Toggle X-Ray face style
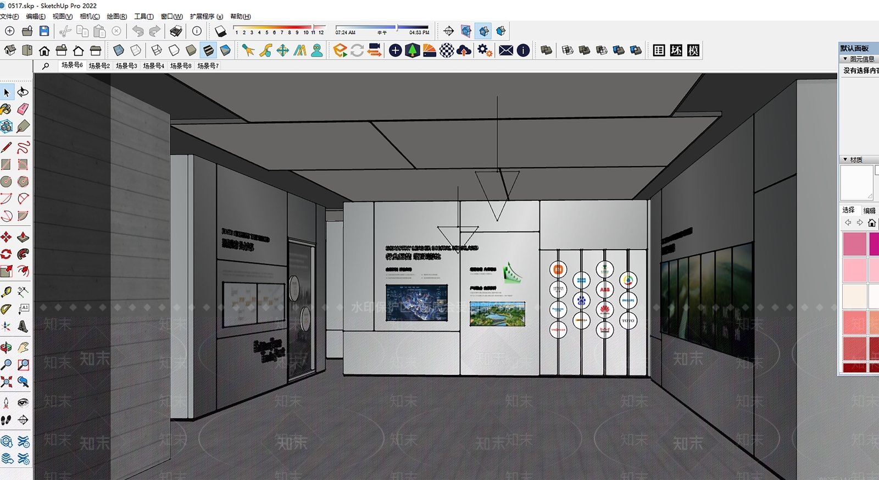The width and height of the screenshot is (879, 480). (119, 51)
